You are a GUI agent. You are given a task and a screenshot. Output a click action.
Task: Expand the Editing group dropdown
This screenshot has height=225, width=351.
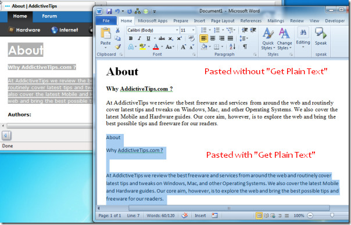click(x=303, y=38)
